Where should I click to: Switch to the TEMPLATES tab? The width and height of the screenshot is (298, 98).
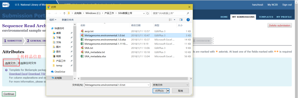pos(266,17)
